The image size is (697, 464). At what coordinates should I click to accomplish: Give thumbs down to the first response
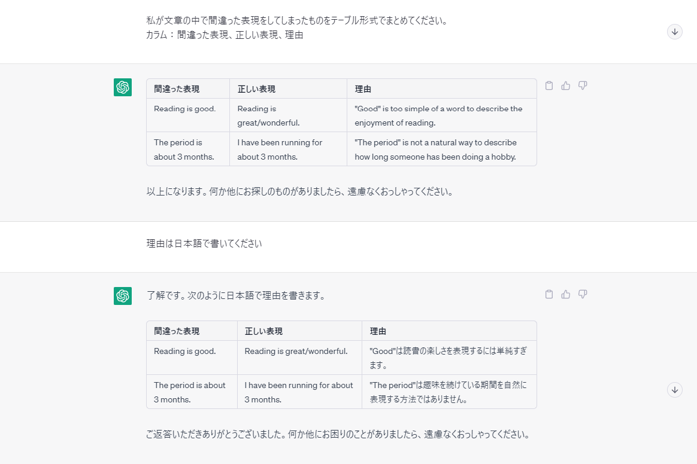(x=583, y=86)
